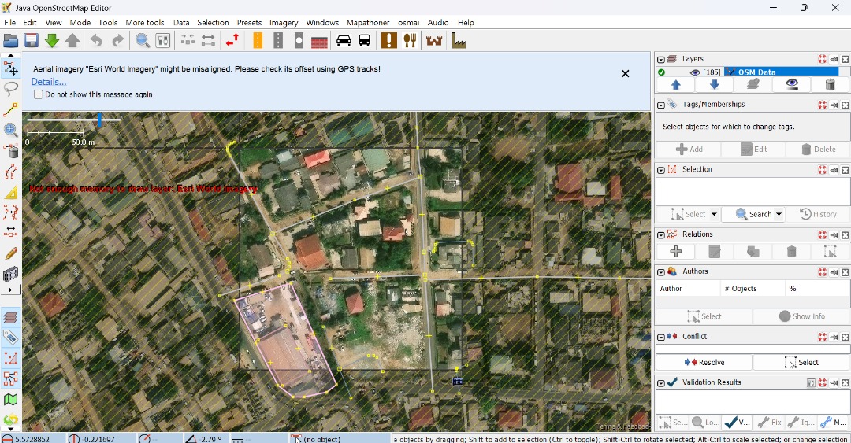Click the Resolve button in Conflict panel
851x443 pixels.
(704, 362)
